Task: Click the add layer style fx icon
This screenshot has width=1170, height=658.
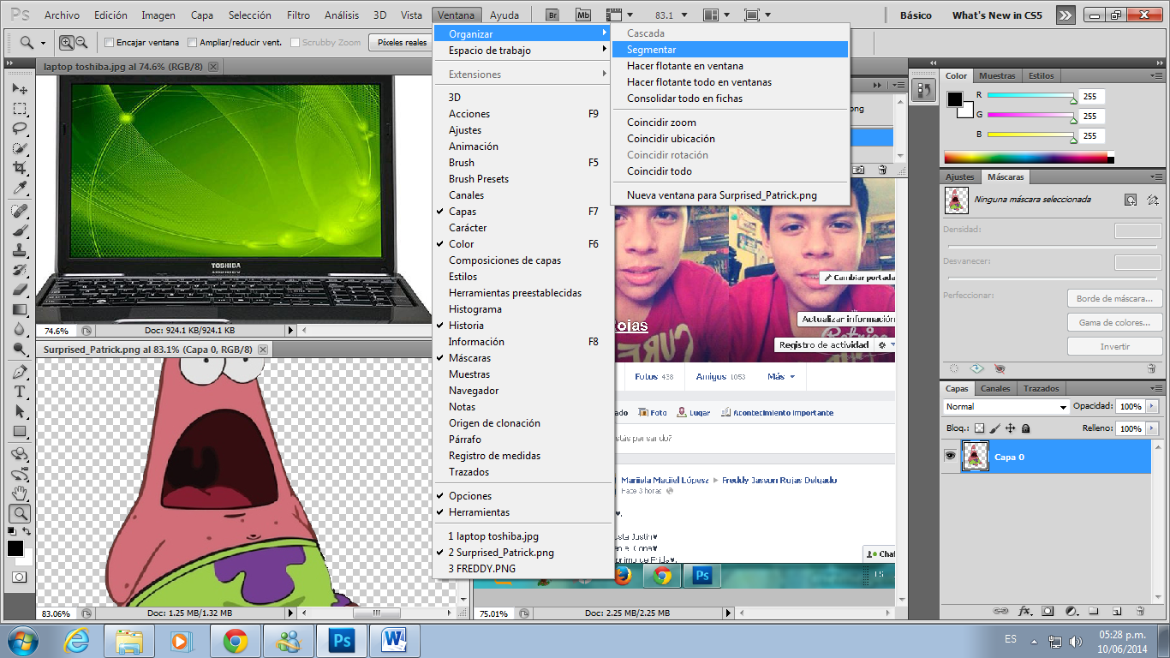Action: click(x=1024, y=611)
